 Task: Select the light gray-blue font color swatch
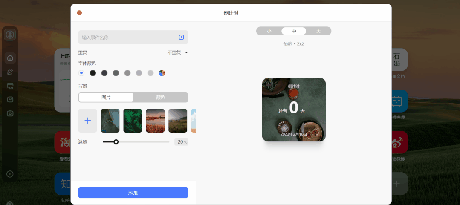coord(139,73)
